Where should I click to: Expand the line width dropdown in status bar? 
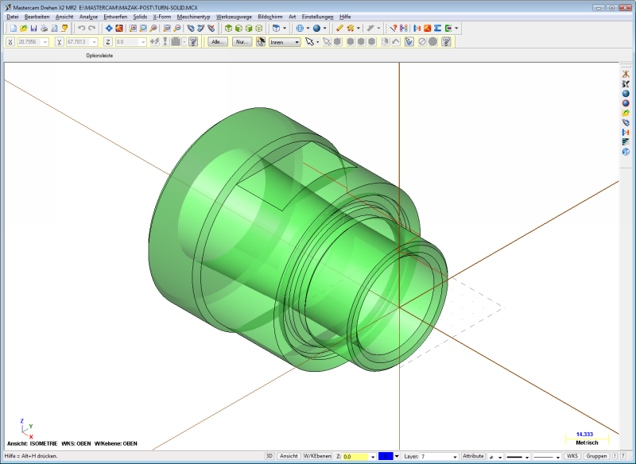(558, 457)
